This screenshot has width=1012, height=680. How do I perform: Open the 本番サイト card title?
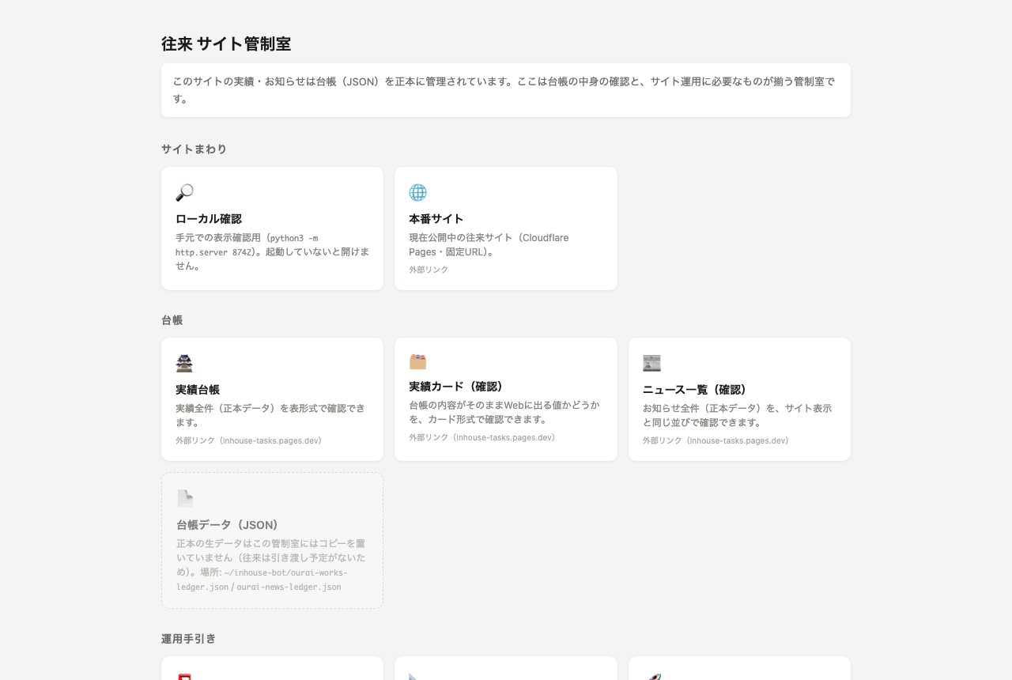coord(436,219)
